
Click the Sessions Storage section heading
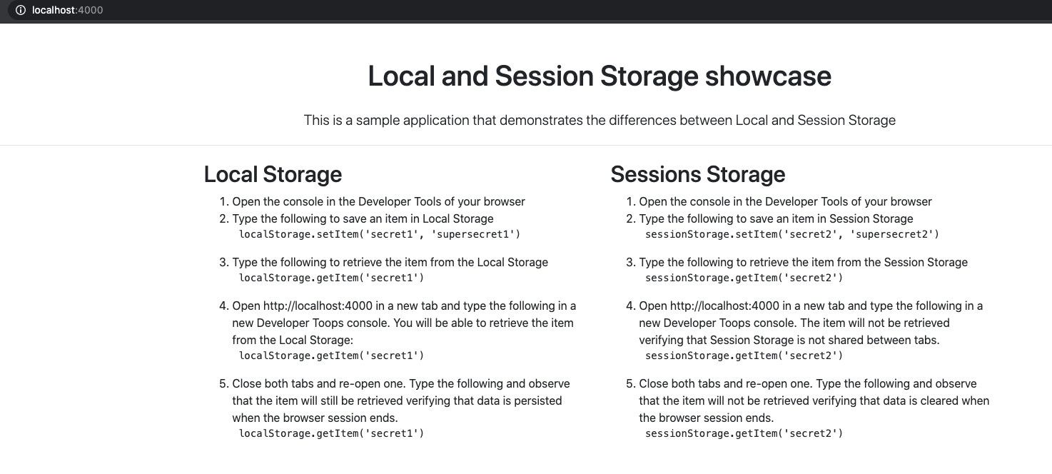click(698, 174)
